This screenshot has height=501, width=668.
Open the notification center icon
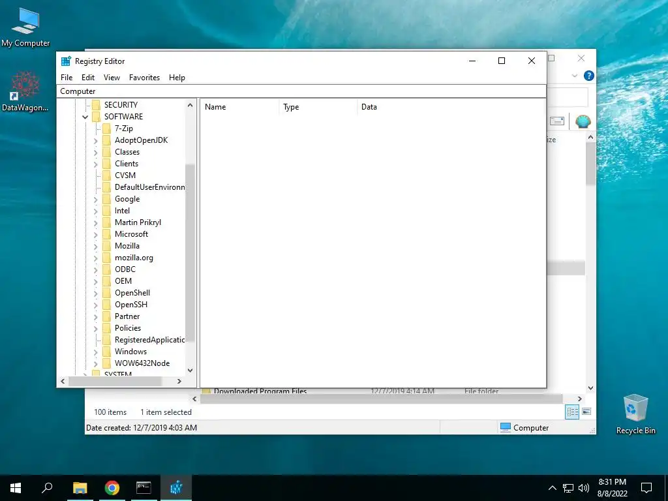point(646,488)
